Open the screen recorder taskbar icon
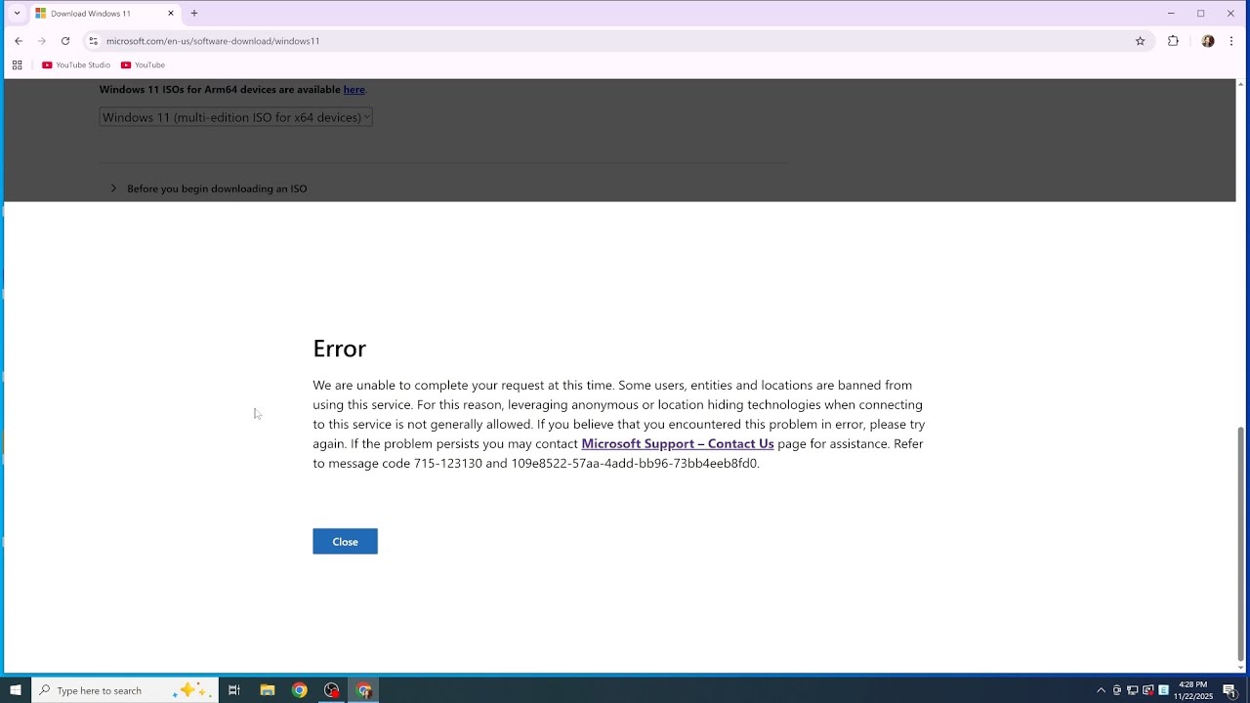Screen dimensions: 1250x703 pyautogui.click(x=332, y=690)
